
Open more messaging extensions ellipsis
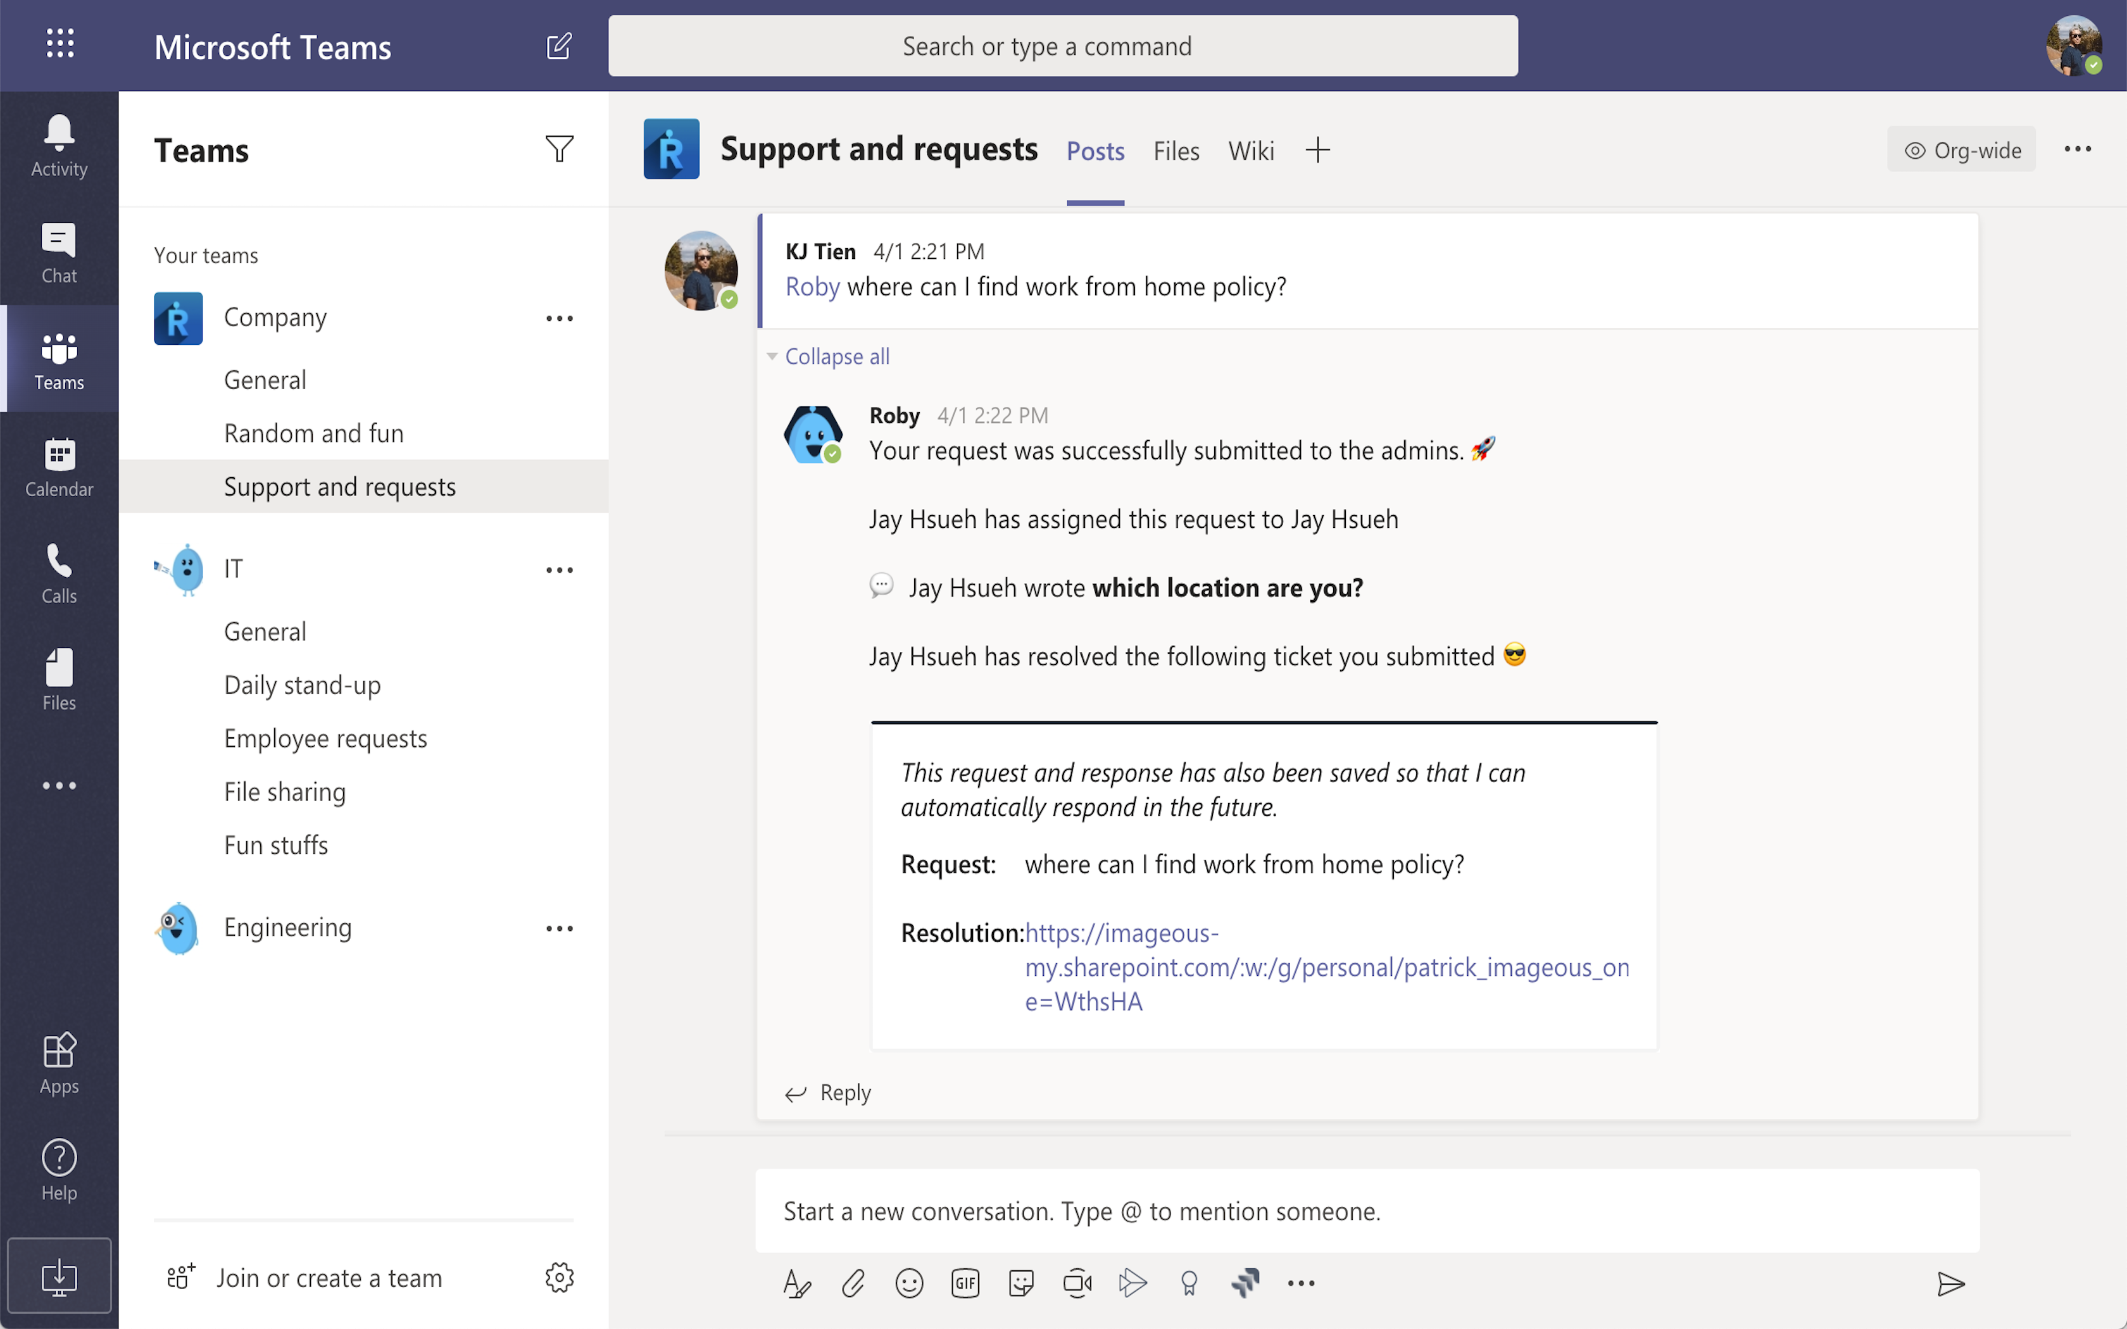[x=1301, y=1283]
